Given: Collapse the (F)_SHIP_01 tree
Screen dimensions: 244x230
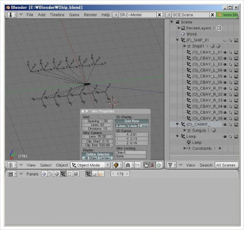Looking at the screenshot, I should [x=178, y=40].
